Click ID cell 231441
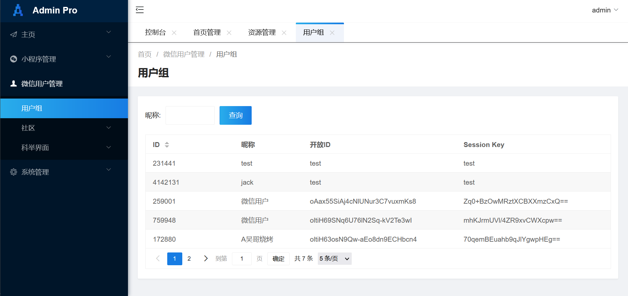 pyautogui.click(x=164, y=163)
